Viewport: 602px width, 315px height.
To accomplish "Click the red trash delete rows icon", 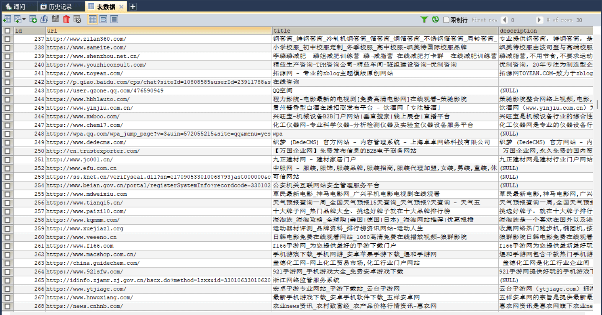I will pyautogui.click(x=66, y=20).
